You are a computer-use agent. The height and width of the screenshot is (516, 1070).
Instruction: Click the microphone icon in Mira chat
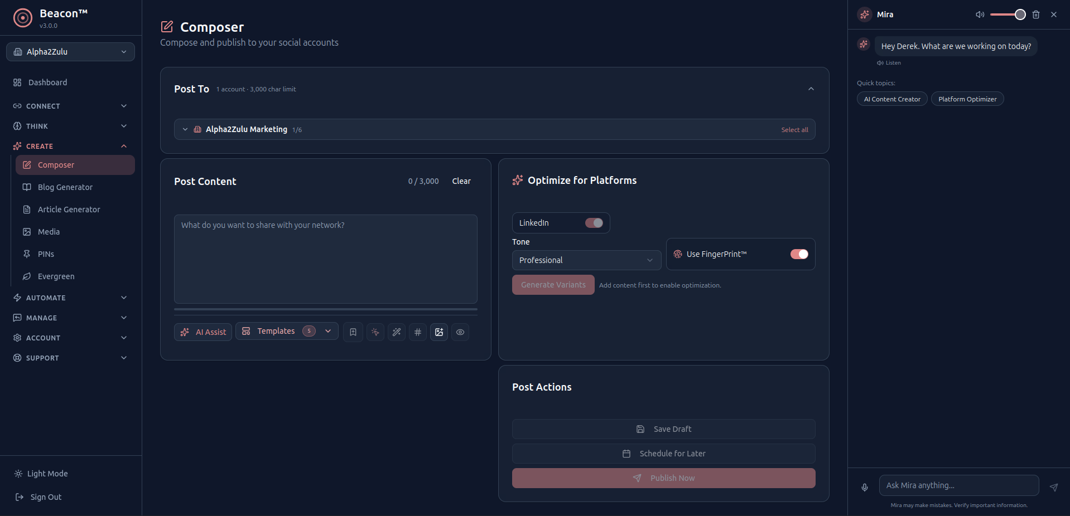pos(865,487)
